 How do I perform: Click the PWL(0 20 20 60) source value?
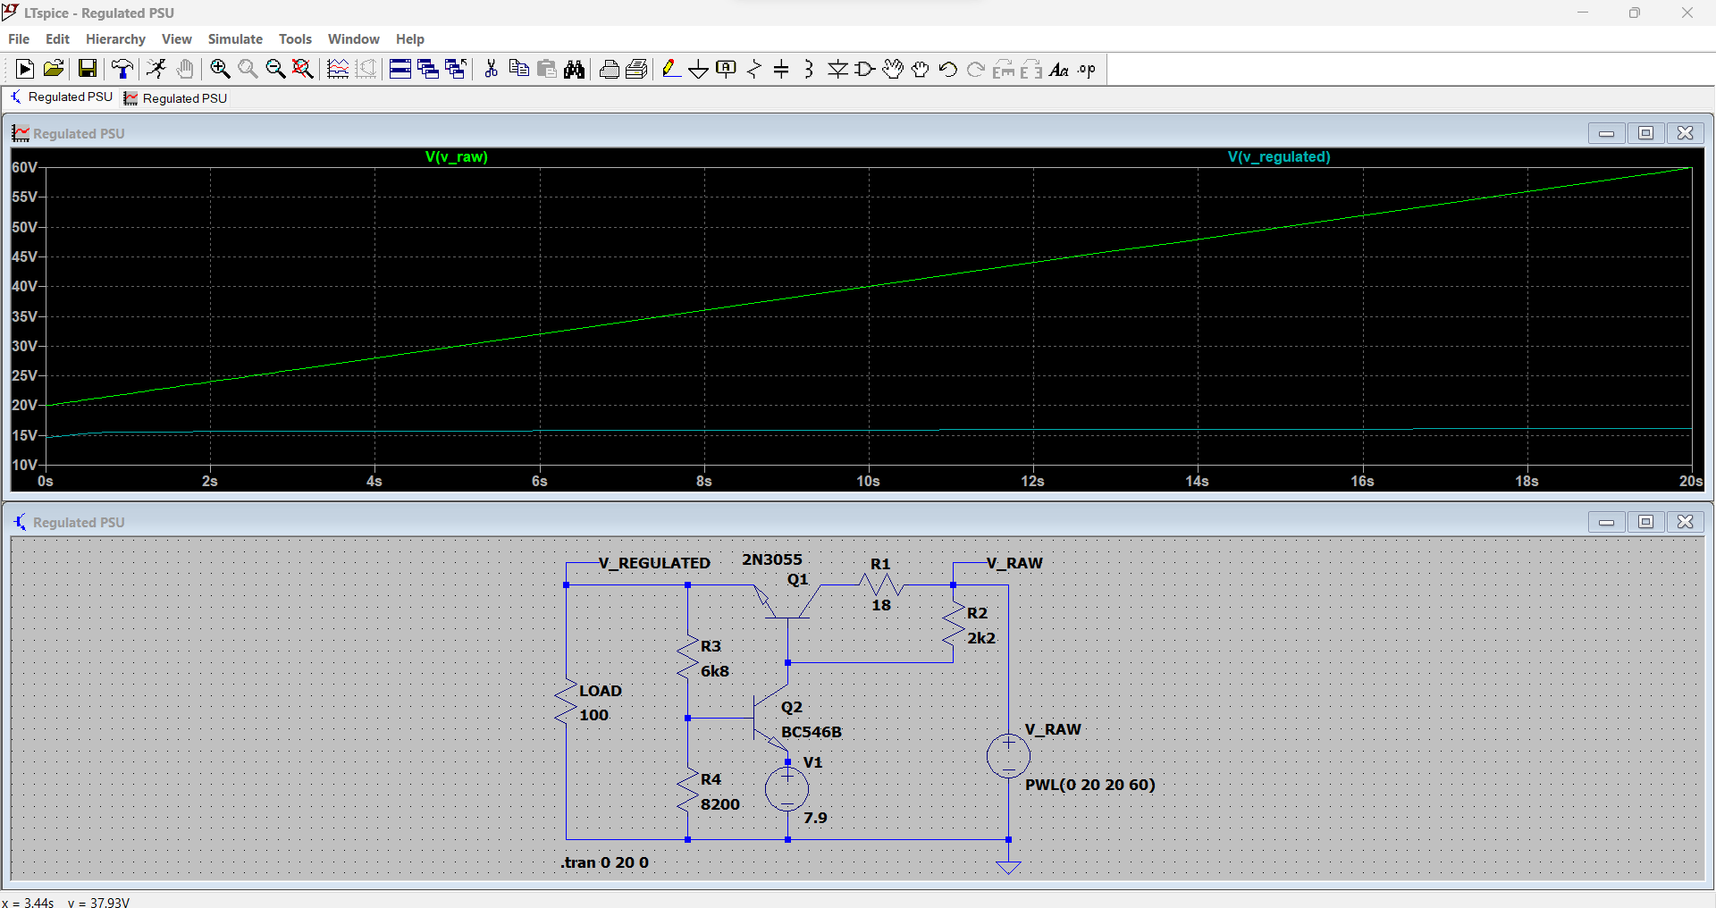[1090, 785]
